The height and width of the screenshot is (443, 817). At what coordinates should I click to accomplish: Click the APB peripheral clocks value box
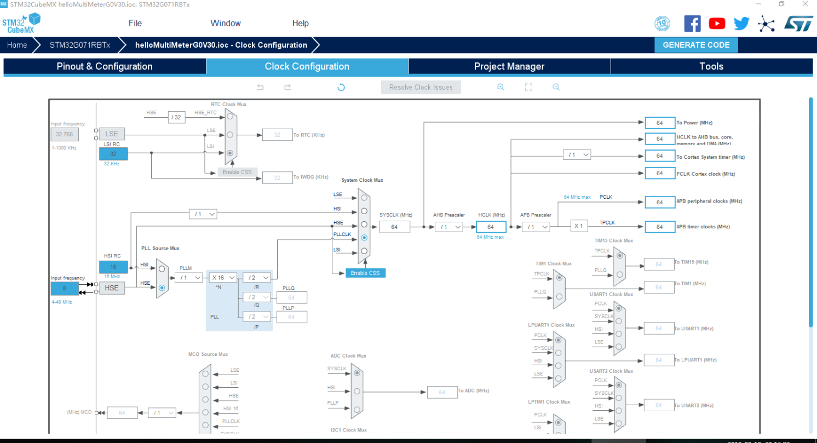[x=659, y=202]
